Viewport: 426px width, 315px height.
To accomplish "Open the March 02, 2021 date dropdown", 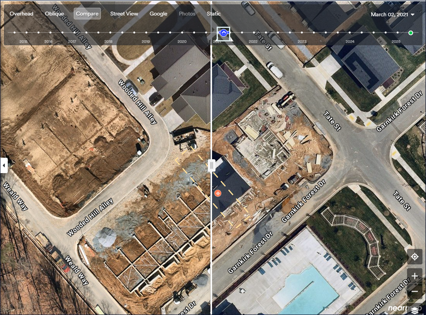I will click(392, 14).
